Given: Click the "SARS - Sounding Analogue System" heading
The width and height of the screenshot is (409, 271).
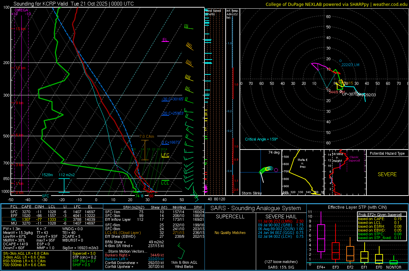Looking at the screenshot, I should (256, 208).
